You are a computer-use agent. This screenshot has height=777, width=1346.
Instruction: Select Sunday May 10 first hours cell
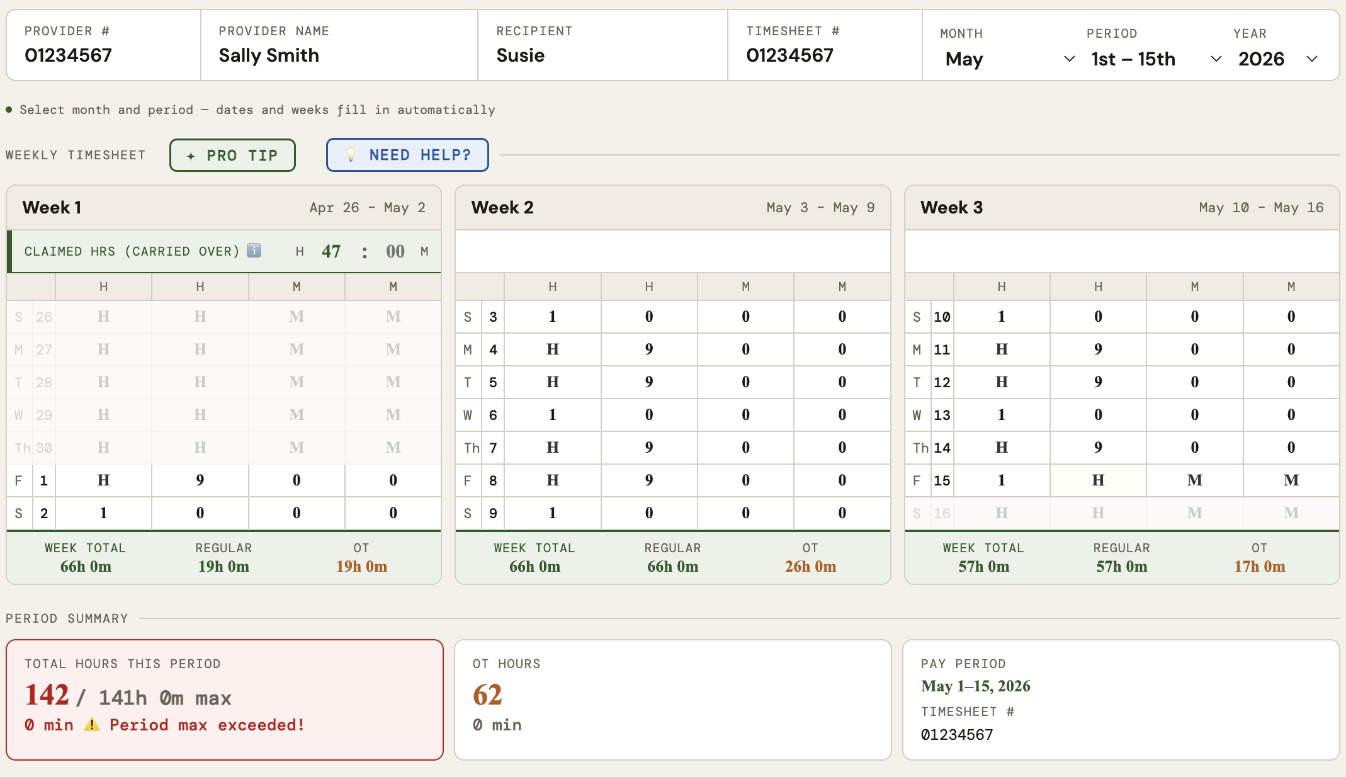pyautogui.click(x=1002, y=317)
